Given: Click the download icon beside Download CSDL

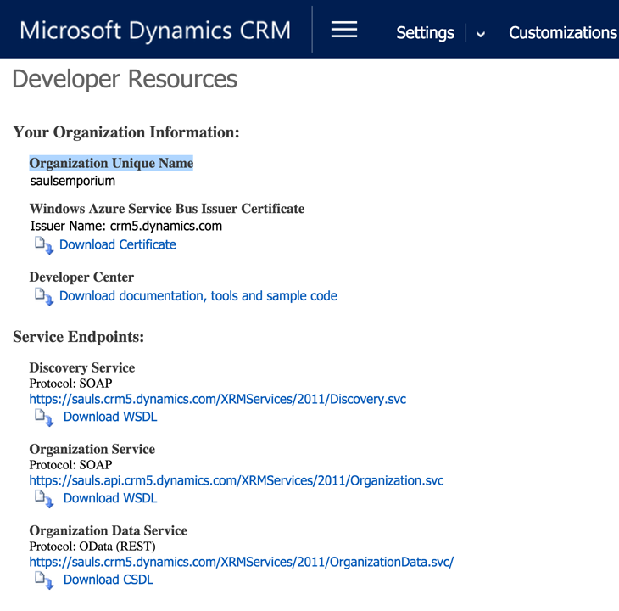Looking at the screenshot, I should click(44, 580).
